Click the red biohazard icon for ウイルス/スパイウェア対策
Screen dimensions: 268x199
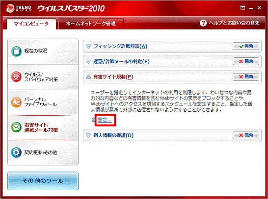(x=16, y=76)
